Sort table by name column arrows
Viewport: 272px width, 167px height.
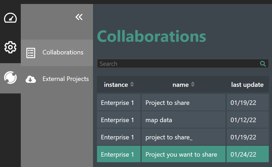pos(193,84)
